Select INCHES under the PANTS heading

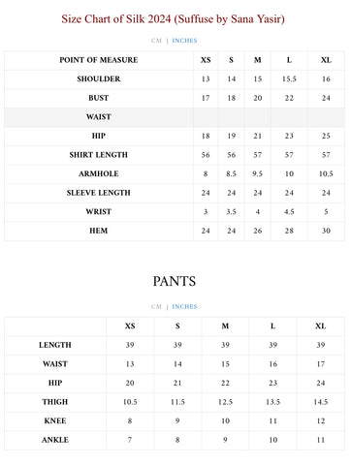tap(184, 307)
